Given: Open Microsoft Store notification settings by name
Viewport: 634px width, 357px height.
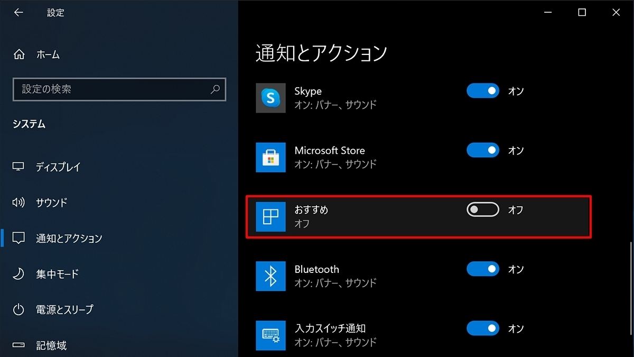Looking at the screenshot, I should [x=330, y=151].
